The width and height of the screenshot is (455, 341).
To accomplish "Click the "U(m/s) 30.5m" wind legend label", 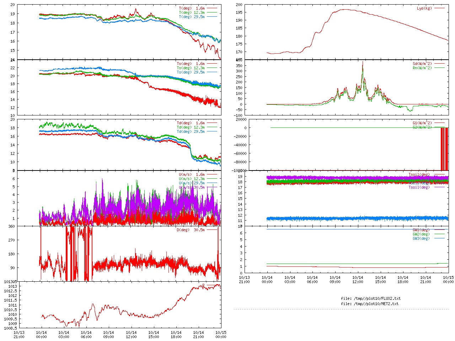I will [x=192, y=187].
